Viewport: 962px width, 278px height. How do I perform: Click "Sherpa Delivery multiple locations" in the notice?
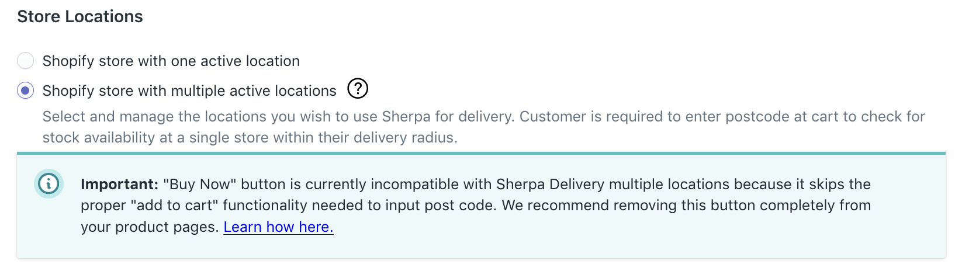pos(613,185)
